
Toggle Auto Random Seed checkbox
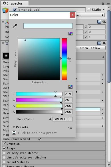click(x=40, y=139)
